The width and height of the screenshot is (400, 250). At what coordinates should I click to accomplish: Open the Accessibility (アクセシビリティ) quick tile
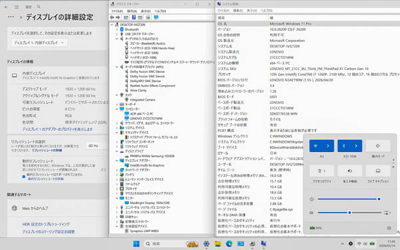pos(322,171)
